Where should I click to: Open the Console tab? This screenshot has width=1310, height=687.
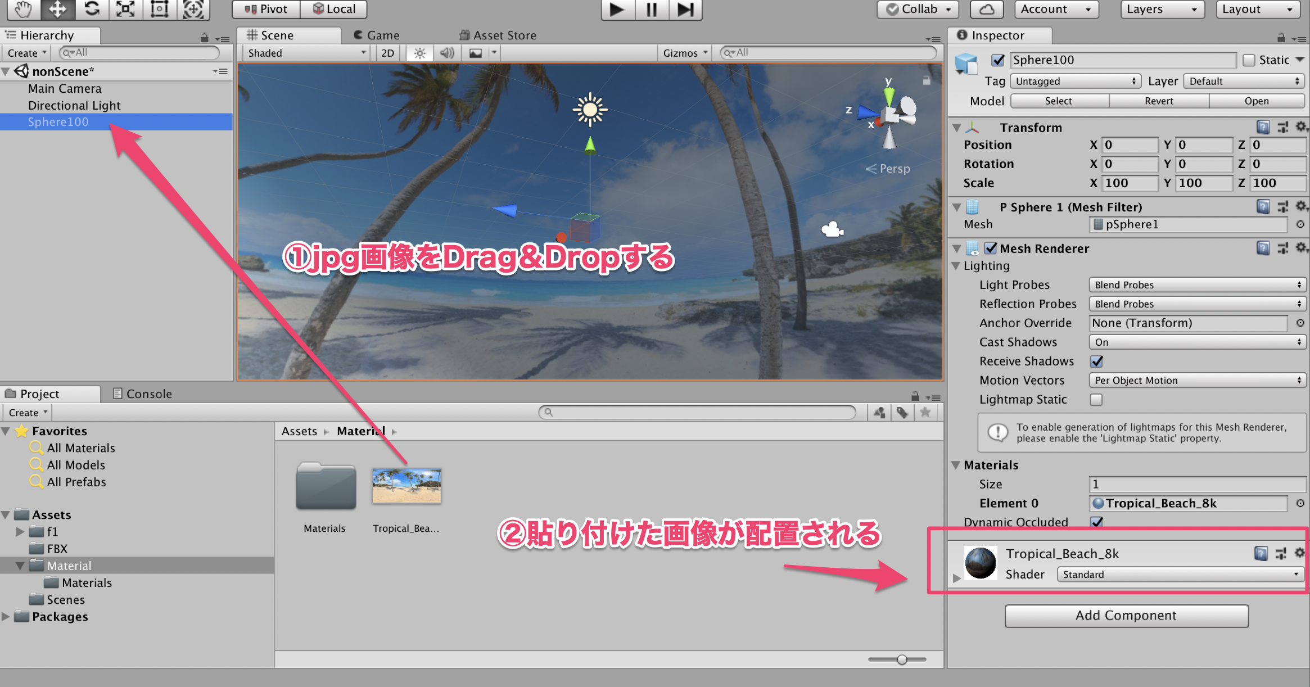point(142,394)
